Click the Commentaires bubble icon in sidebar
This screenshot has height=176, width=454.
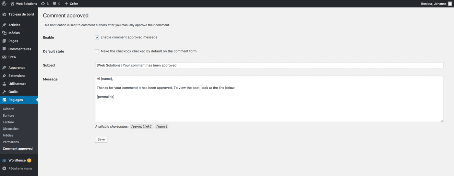(x=4, y=49)
